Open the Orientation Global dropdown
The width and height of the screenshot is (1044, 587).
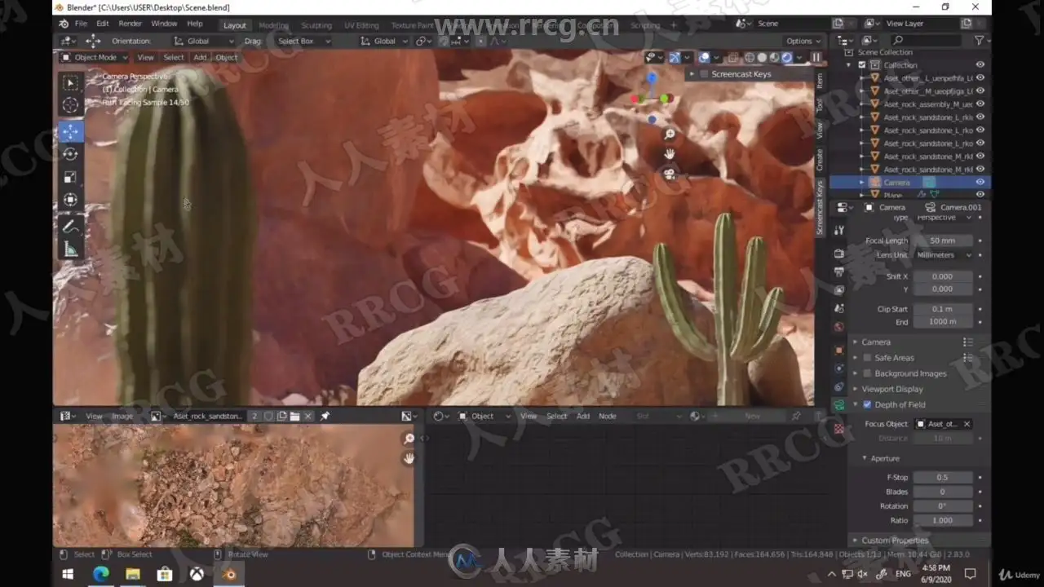pyautogui.click(x=204, y=41)
